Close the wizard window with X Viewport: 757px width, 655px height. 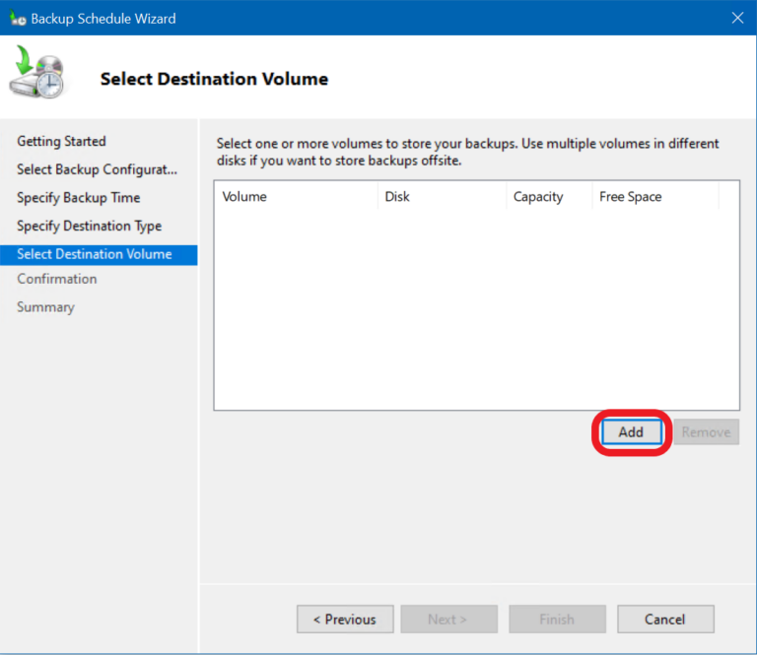(x=737, y=18)
